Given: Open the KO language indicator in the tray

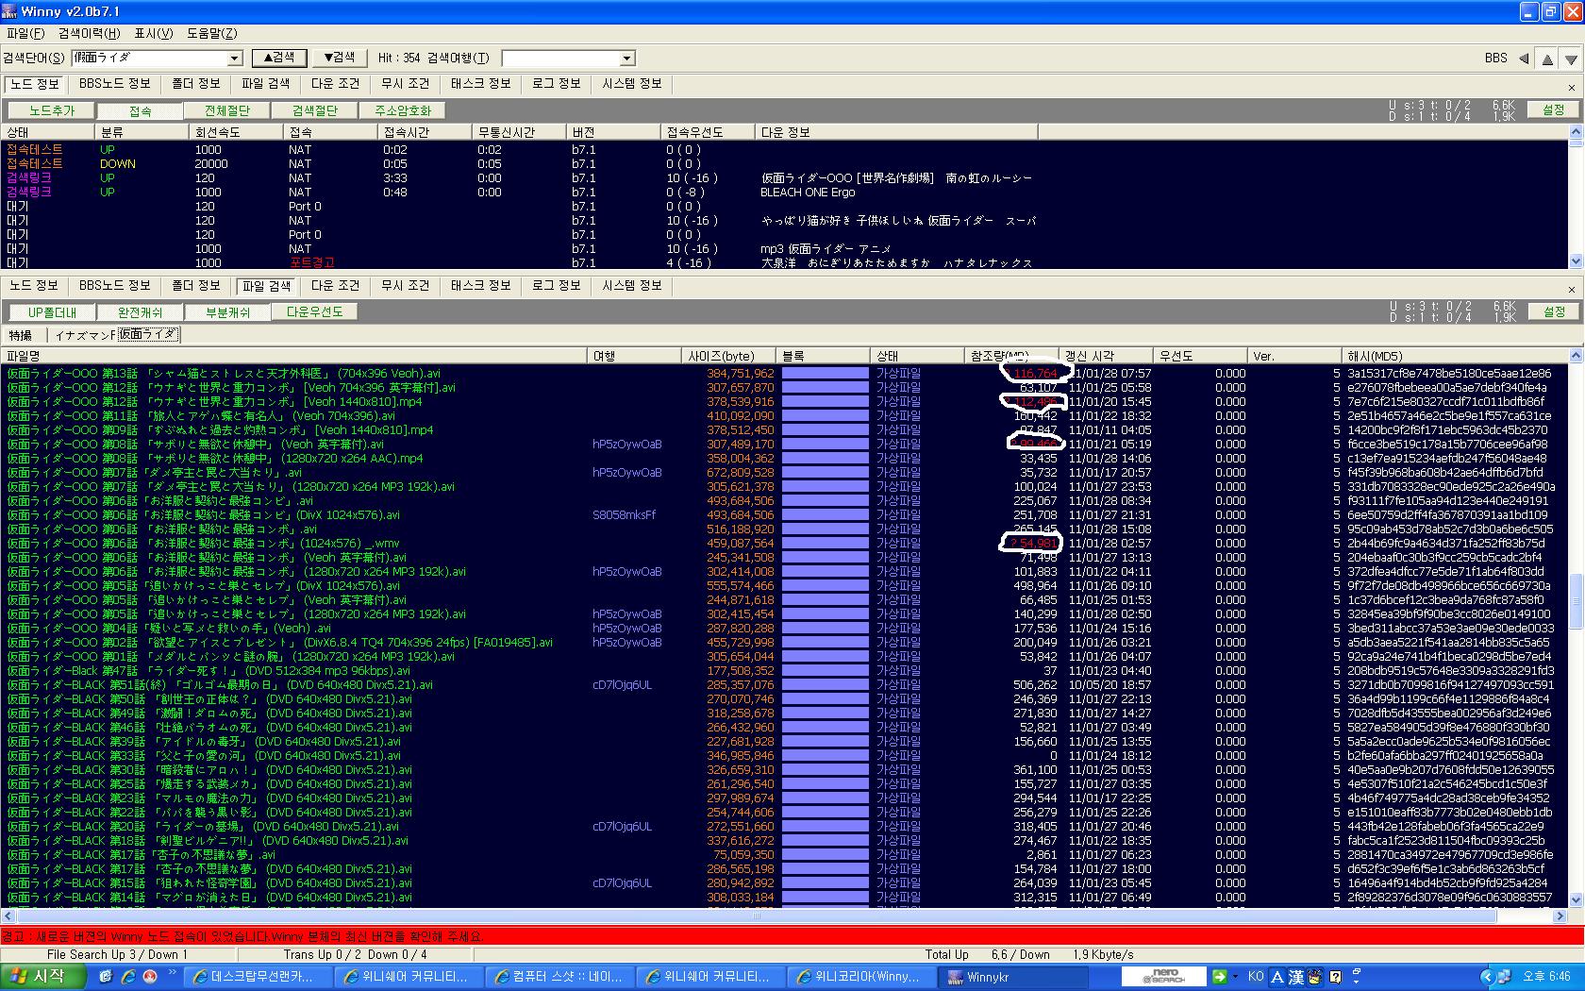Looking at the screenshot, I should [1256, 977].
